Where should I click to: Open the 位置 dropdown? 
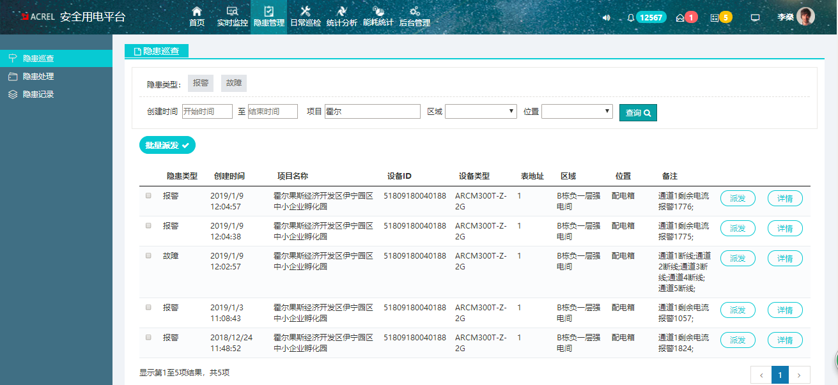(577, 112)
